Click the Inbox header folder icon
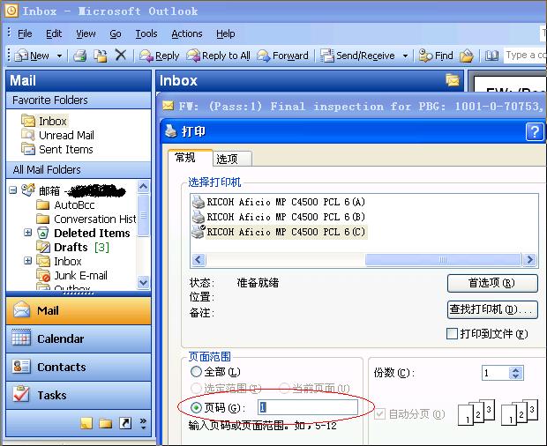 pyautogui.click(x=453, y=80)
